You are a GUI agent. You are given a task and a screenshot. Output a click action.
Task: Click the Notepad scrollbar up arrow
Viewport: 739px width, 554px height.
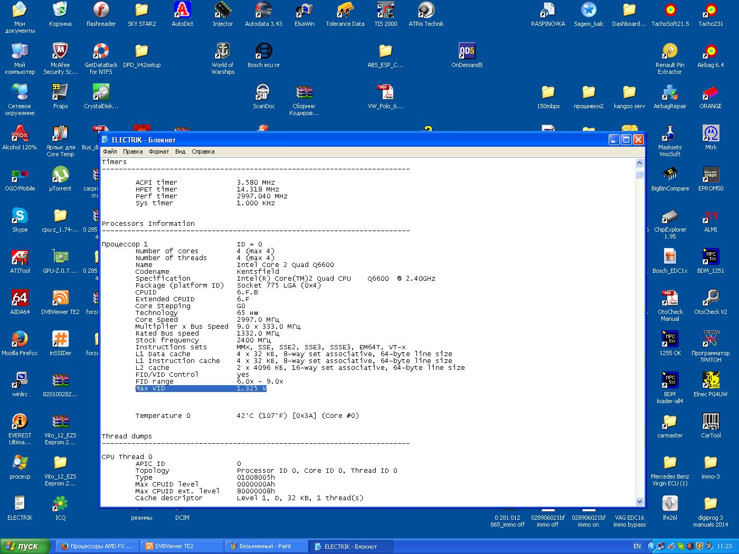pos(640,163)
